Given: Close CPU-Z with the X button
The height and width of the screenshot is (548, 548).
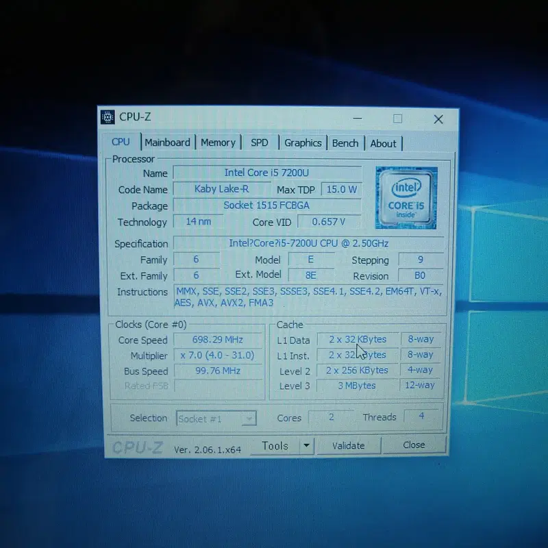Looking at the screenshot, I should click(438, 119).
